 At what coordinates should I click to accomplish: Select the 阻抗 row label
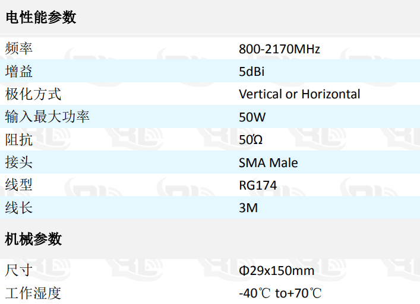point(19,140)
